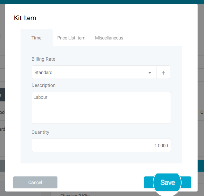
Task: Click the 1.0000 quantity value
Action: 161,146
